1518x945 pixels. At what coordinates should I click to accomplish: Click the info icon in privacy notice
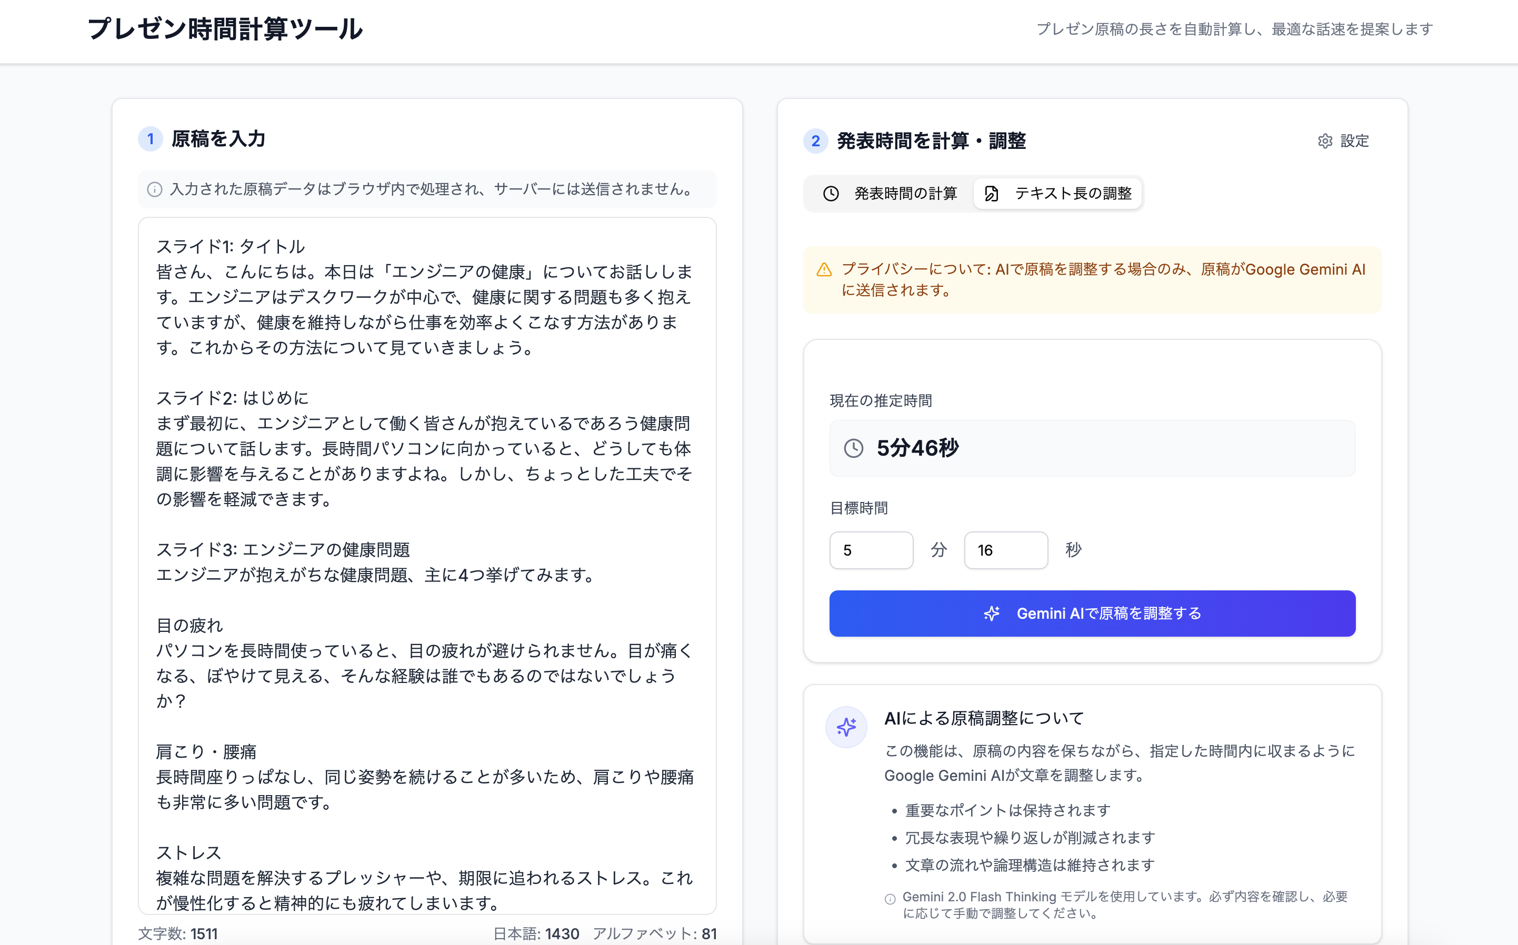tap(154, 189)
